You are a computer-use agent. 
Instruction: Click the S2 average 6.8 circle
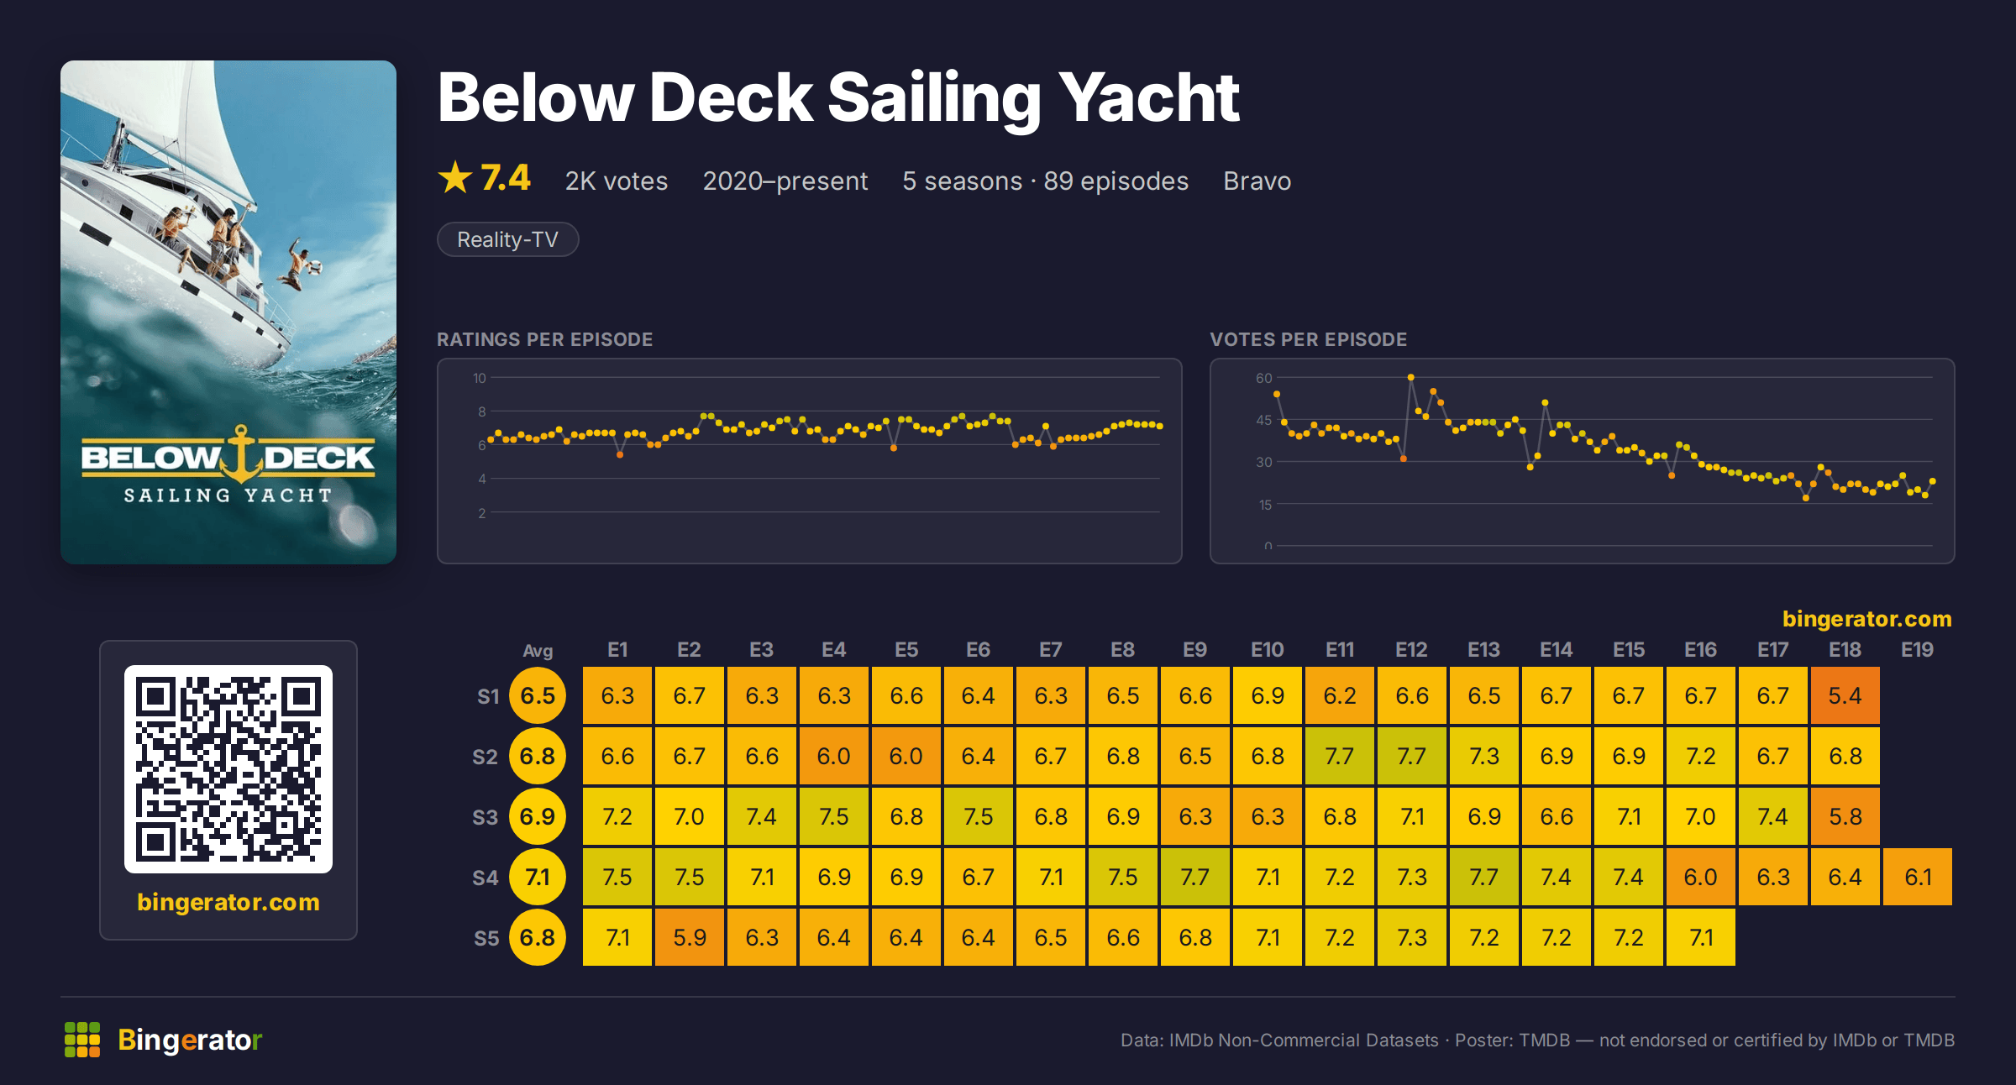coord(538,756)
